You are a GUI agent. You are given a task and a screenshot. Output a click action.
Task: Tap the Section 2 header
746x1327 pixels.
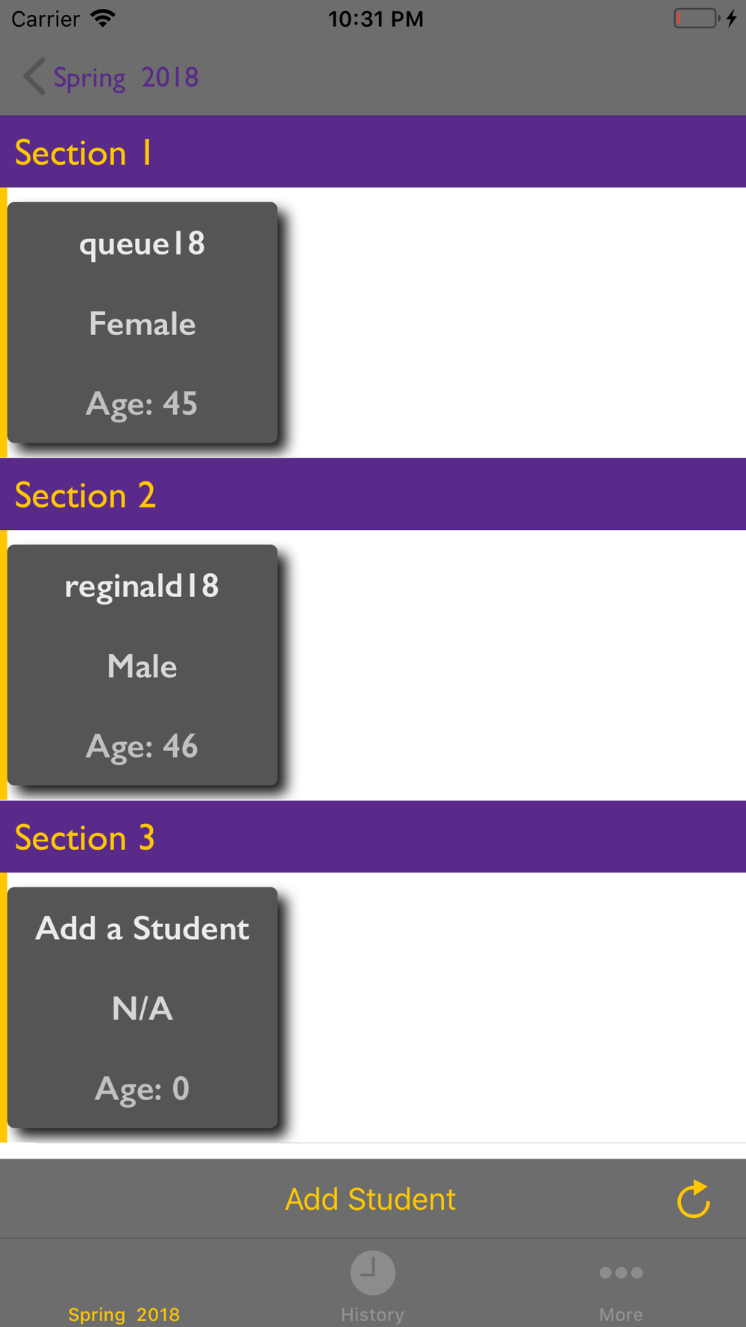[373, 494]
